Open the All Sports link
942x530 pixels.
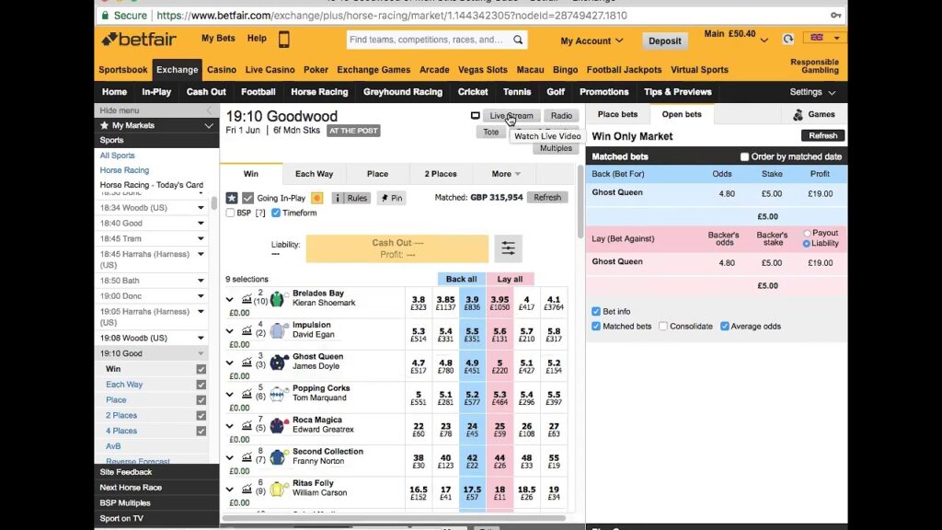pyautogui.click(x=117, y=155)
